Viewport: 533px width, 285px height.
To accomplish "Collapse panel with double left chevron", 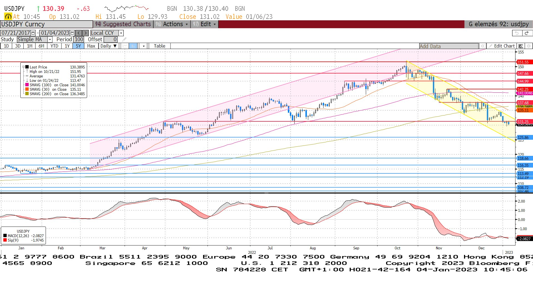I will point(483,46).
